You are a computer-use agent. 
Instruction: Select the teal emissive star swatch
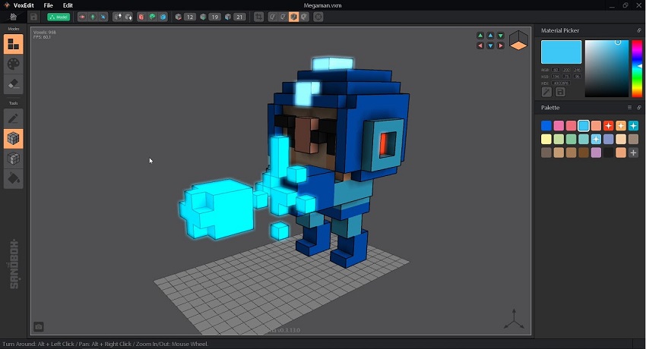click(633, 125)
